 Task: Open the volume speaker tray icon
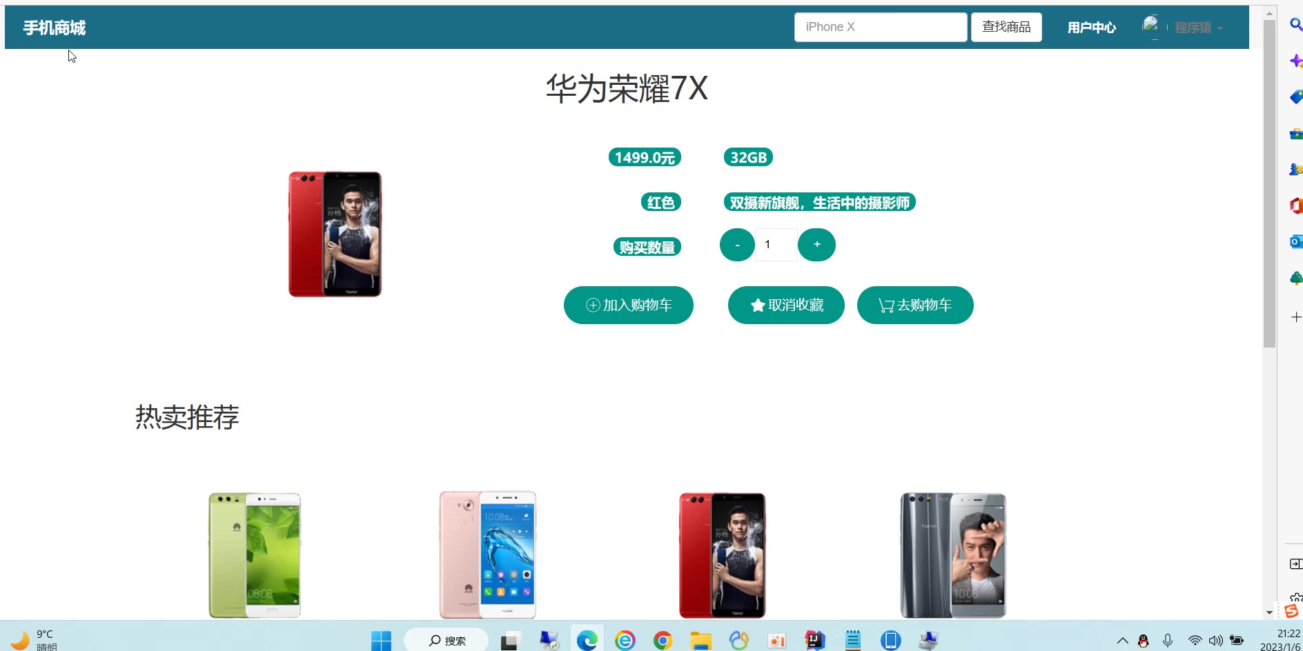click(x=1216, y=641)
